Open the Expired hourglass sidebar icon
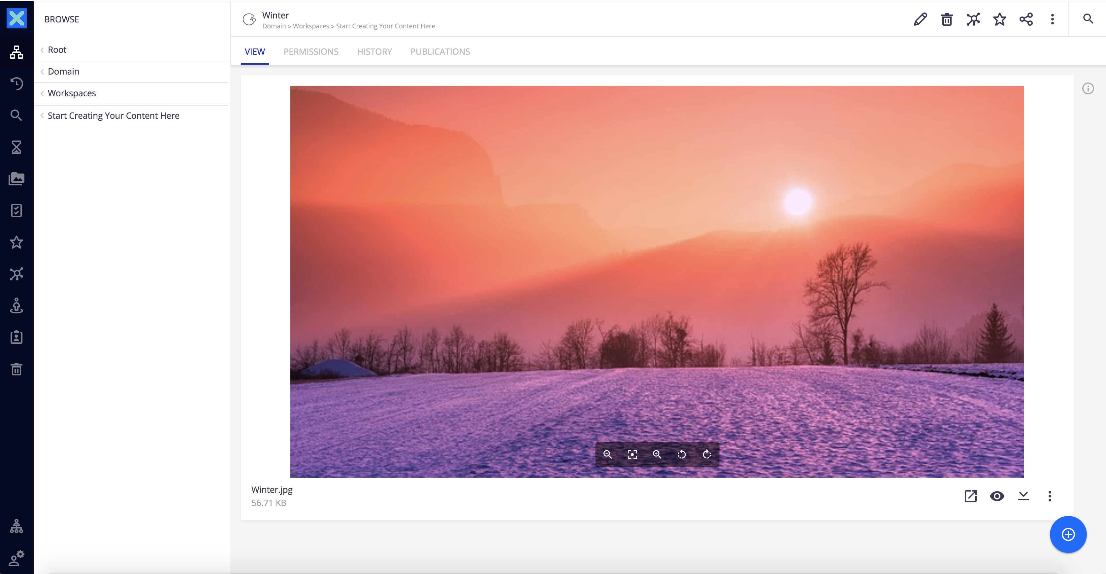The height and width of the screenshot is (574, 1106). [16, 147]
